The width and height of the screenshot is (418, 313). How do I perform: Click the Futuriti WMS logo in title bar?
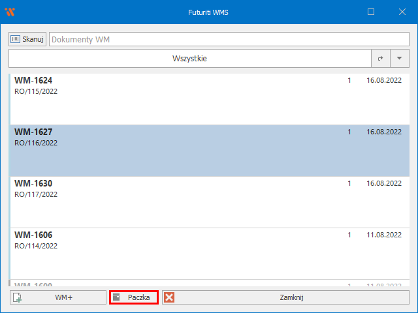coord(10,12)
